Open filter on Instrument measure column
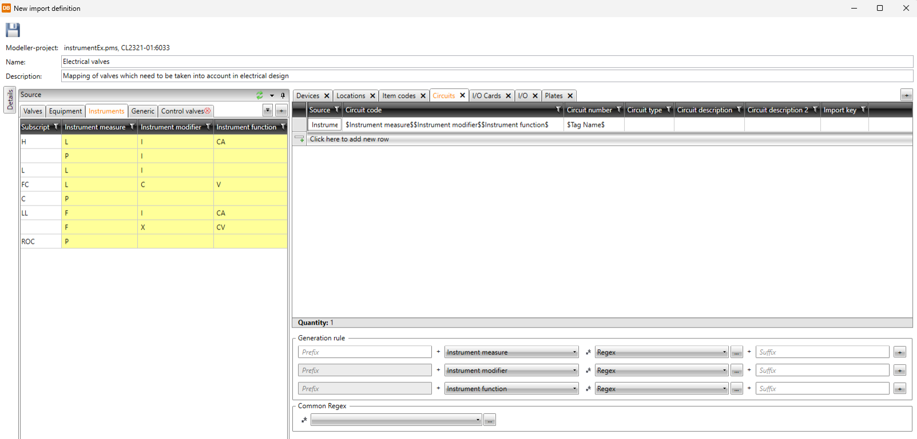Viewport: 917px width, 439px height. [x=132, y=127]
